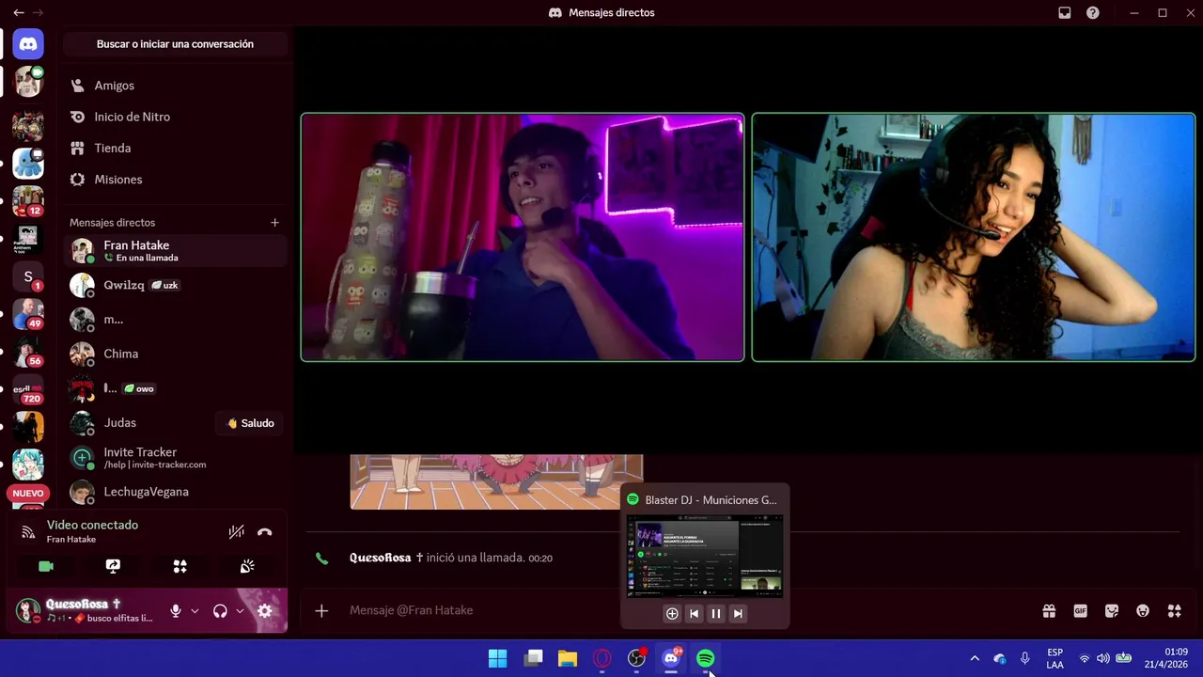Open activities icon in voice panel
The image size is (1203, 677).
(x=180, y=566)
